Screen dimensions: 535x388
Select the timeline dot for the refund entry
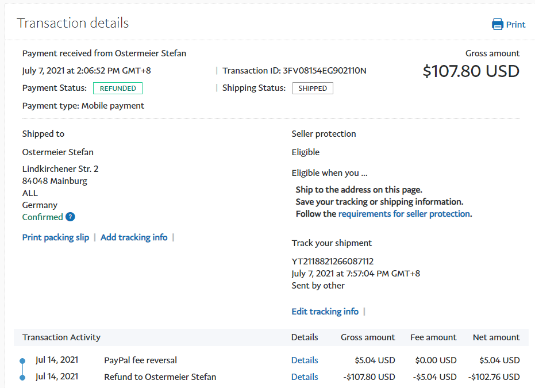click(x=22, y=378)
